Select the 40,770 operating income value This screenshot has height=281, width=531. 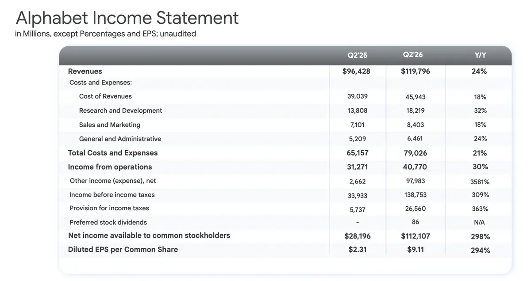pos(415,167)
